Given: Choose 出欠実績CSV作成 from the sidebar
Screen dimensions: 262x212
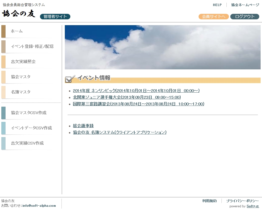Looking at the screenshot, I should click(27, 143).
